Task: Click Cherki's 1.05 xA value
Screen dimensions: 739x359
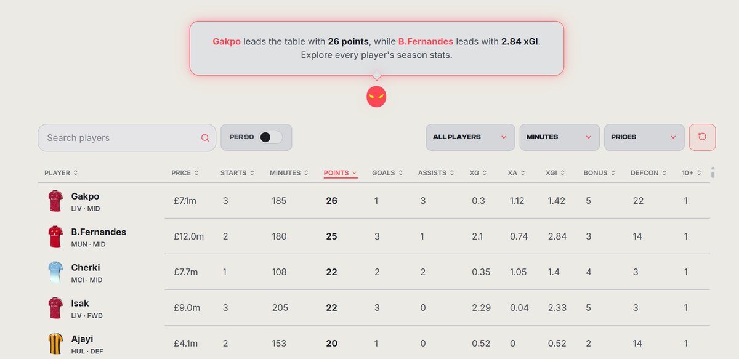Action: [x=519, y=272]
